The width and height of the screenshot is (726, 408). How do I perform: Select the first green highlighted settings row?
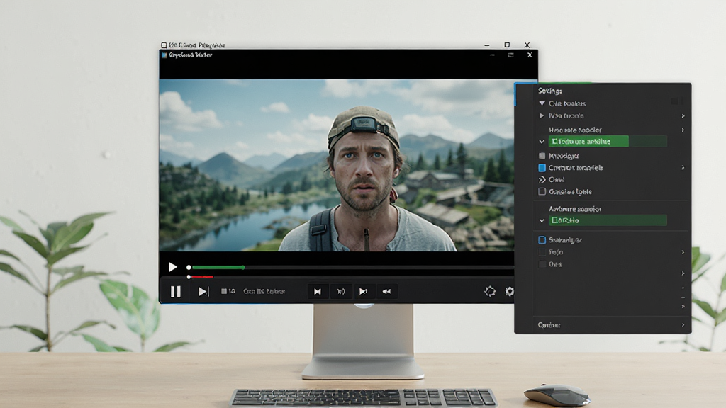pos(608,142)
